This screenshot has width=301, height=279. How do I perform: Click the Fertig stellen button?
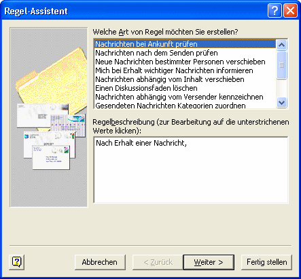pyautogui.click(x=266, y=262)
